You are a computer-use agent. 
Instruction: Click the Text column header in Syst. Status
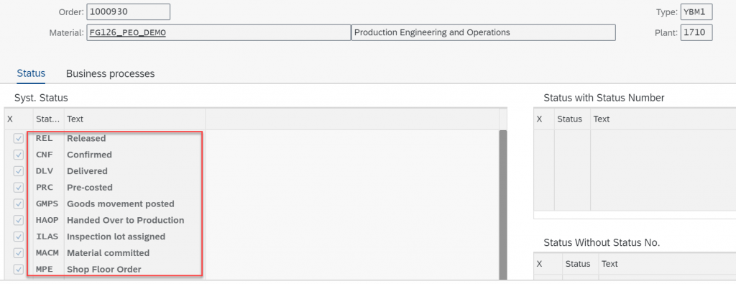click(x=134, y=119)
